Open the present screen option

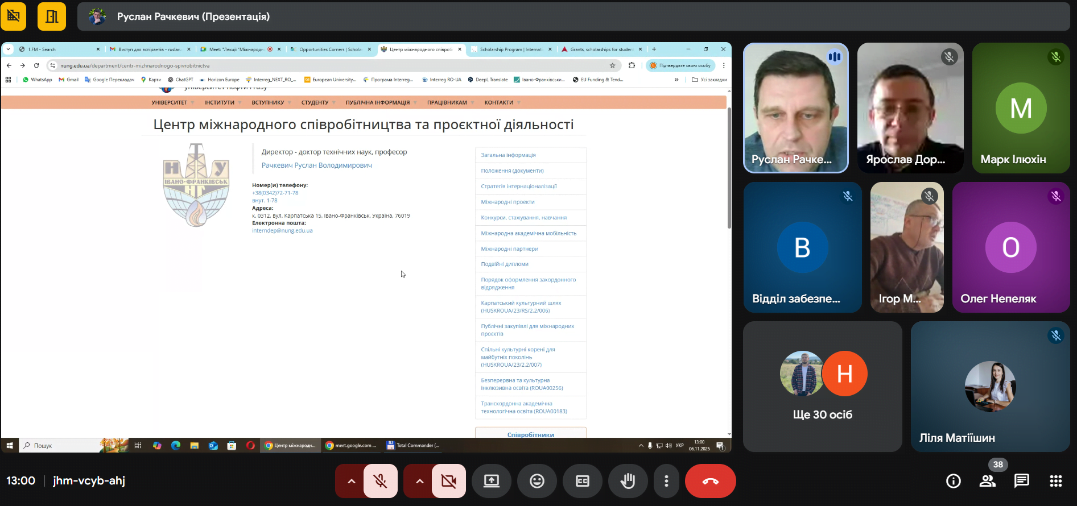(491, 481)
